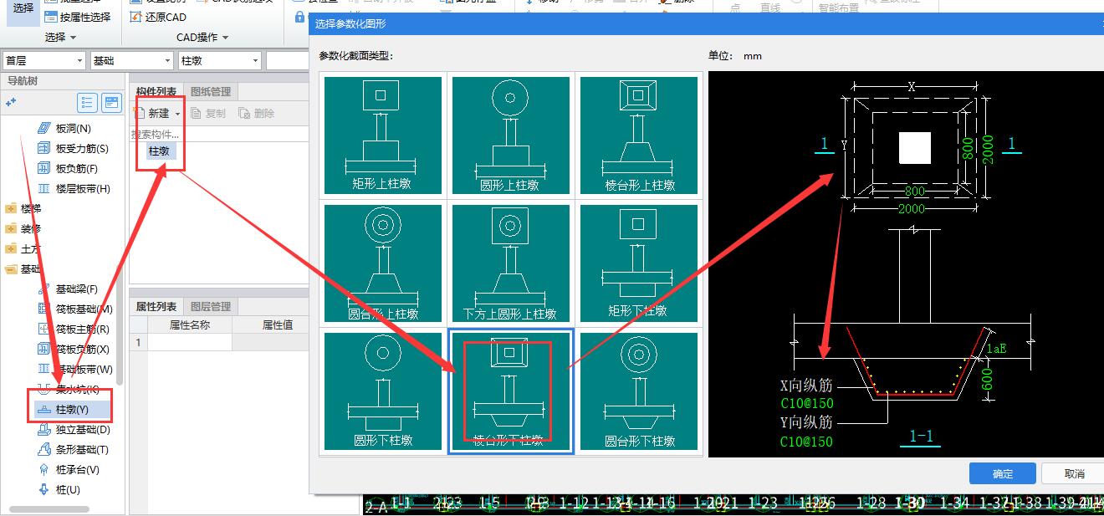Choose 棱台形下柱墩 section type
This screenshot has width=1104, height=516.
click(x=511, y=391)
